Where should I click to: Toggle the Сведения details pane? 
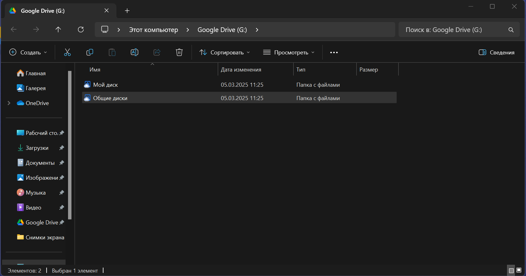496,53
